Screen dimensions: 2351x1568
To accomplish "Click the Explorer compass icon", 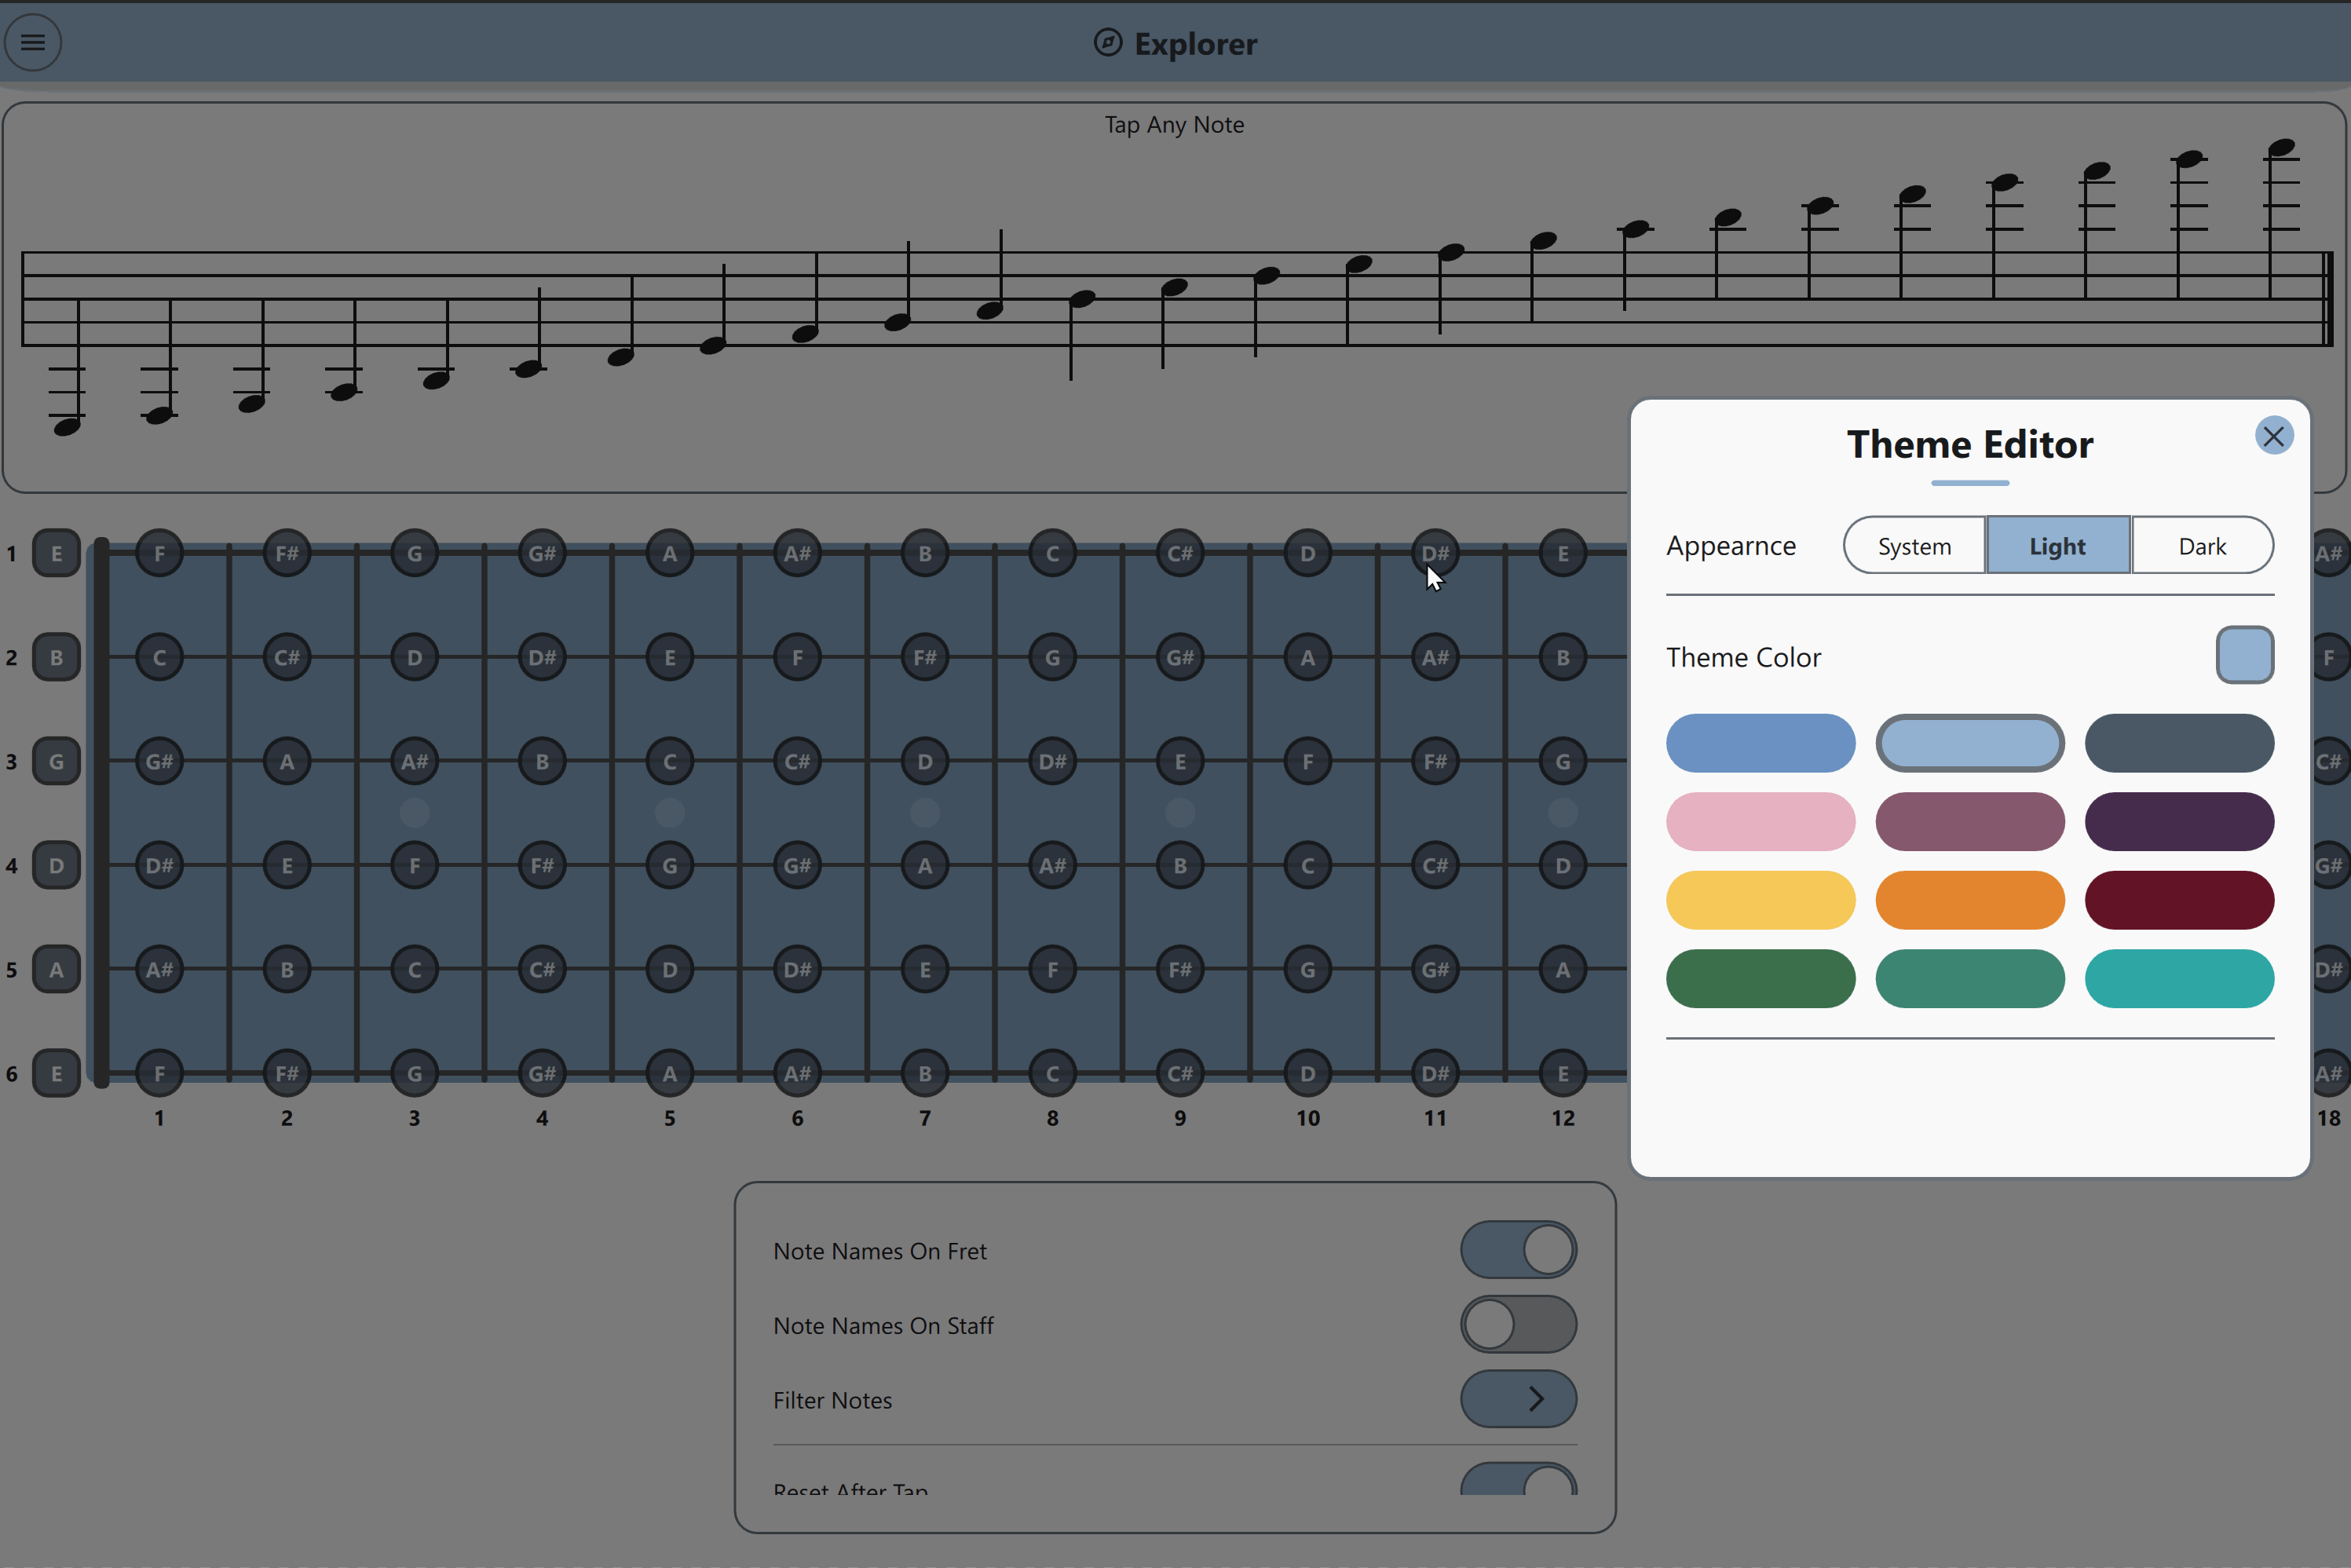I will pos(1107,43).
